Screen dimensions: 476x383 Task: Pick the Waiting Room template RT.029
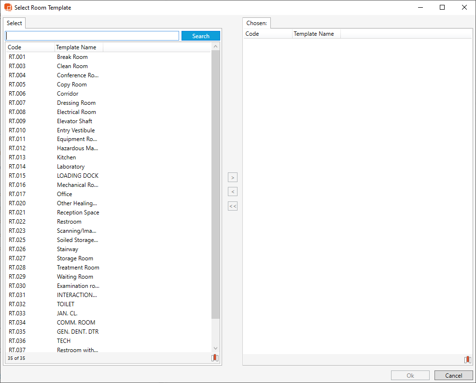click(x=75, y=277)
